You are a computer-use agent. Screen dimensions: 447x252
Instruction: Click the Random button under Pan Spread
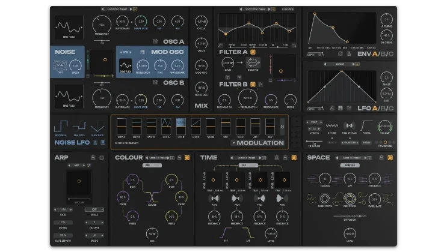coord(350,143)
